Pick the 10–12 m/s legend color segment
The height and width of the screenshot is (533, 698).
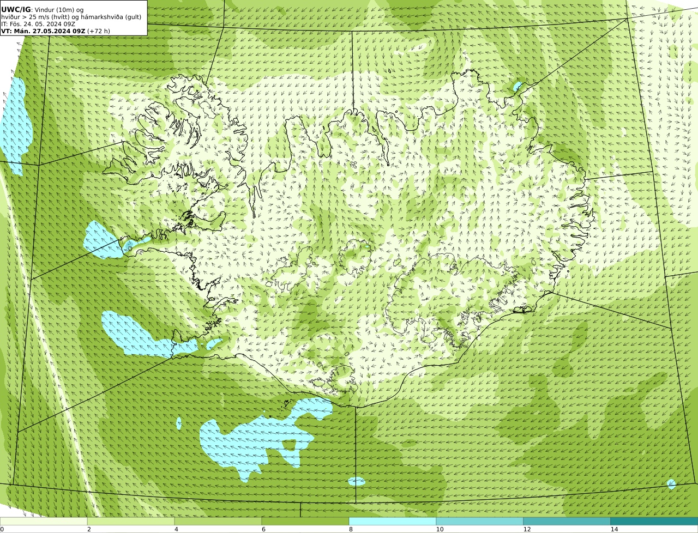tap(480, 521)
